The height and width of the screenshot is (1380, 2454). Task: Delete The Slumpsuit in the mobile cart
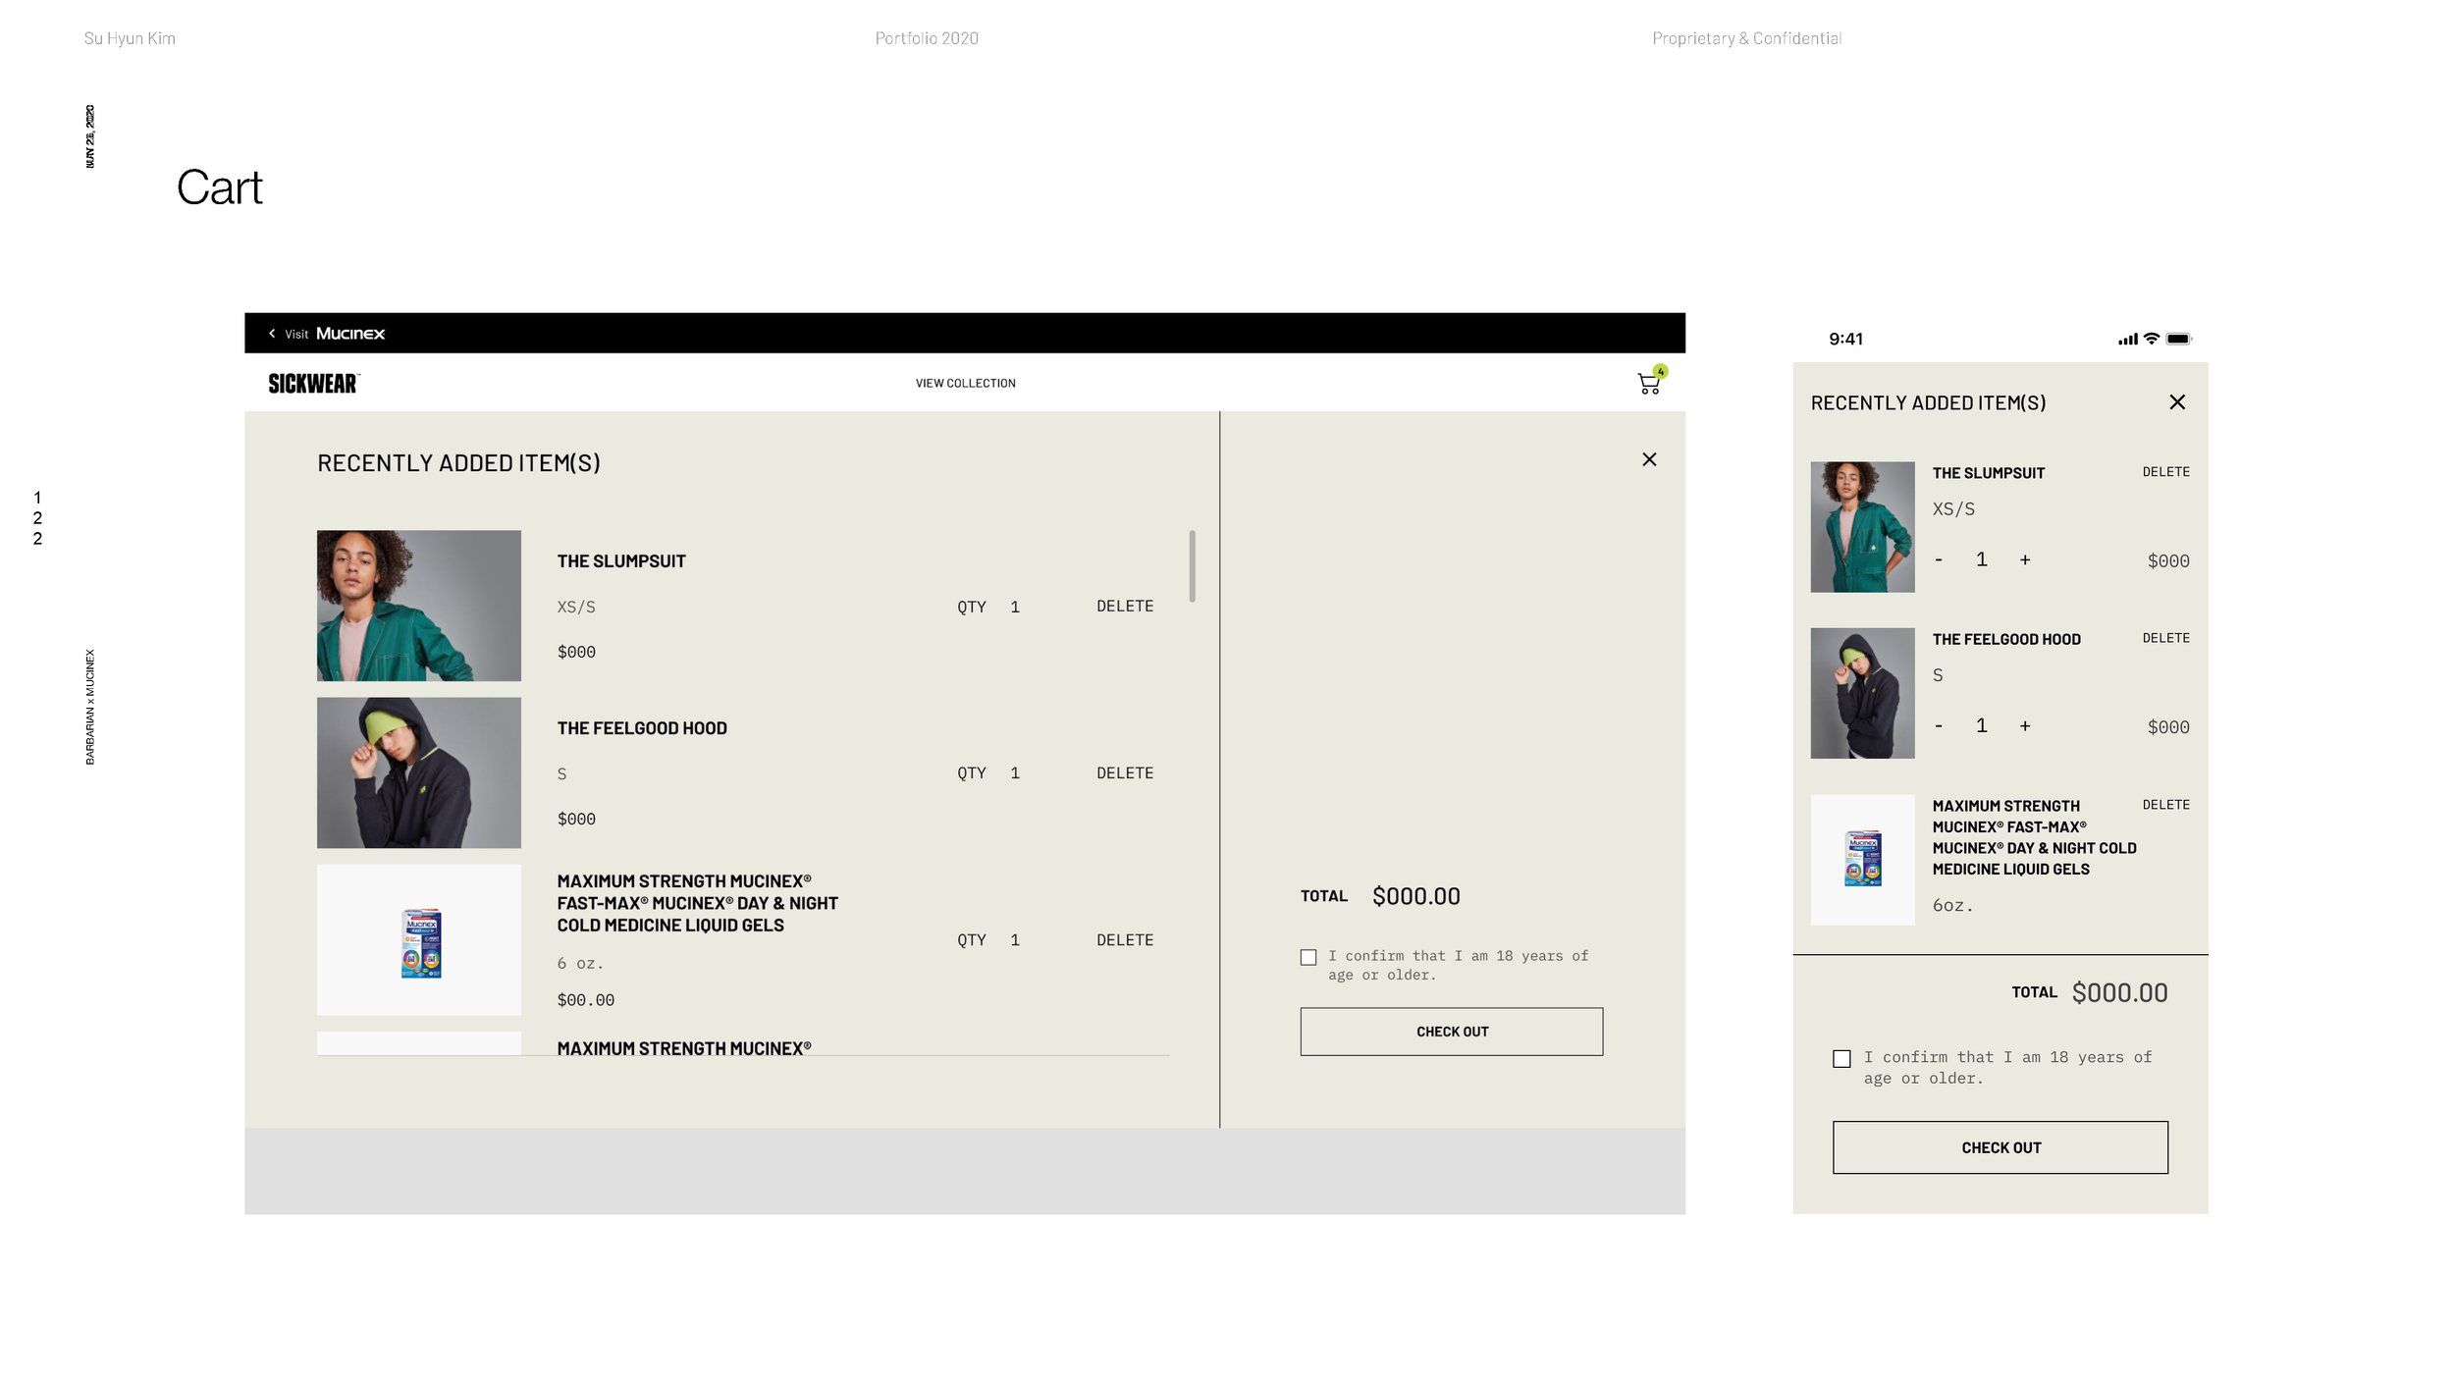click(x=2165, y=472)
